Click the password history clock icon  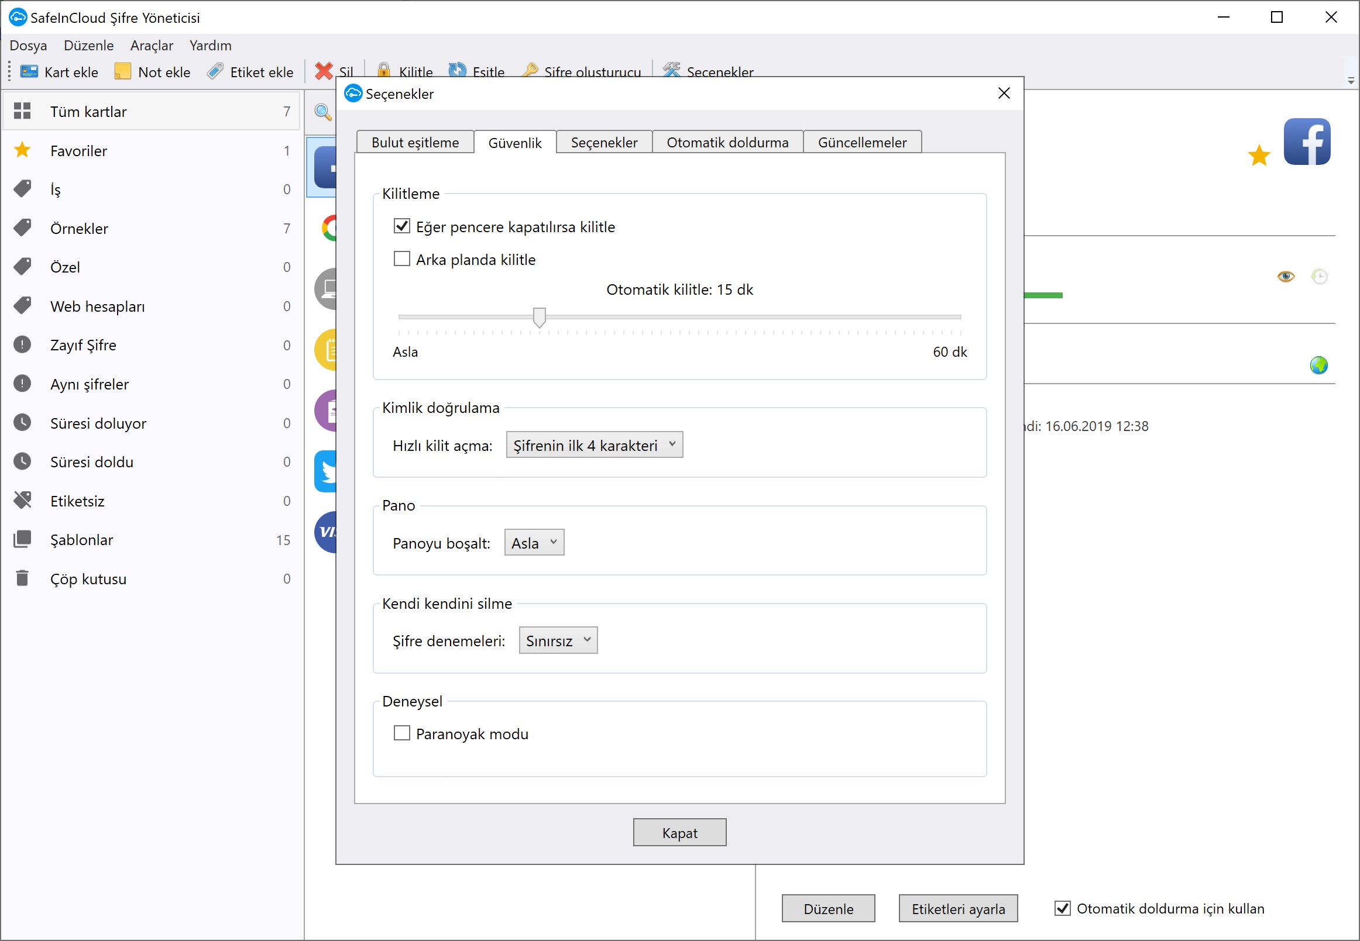(1319, 276)
